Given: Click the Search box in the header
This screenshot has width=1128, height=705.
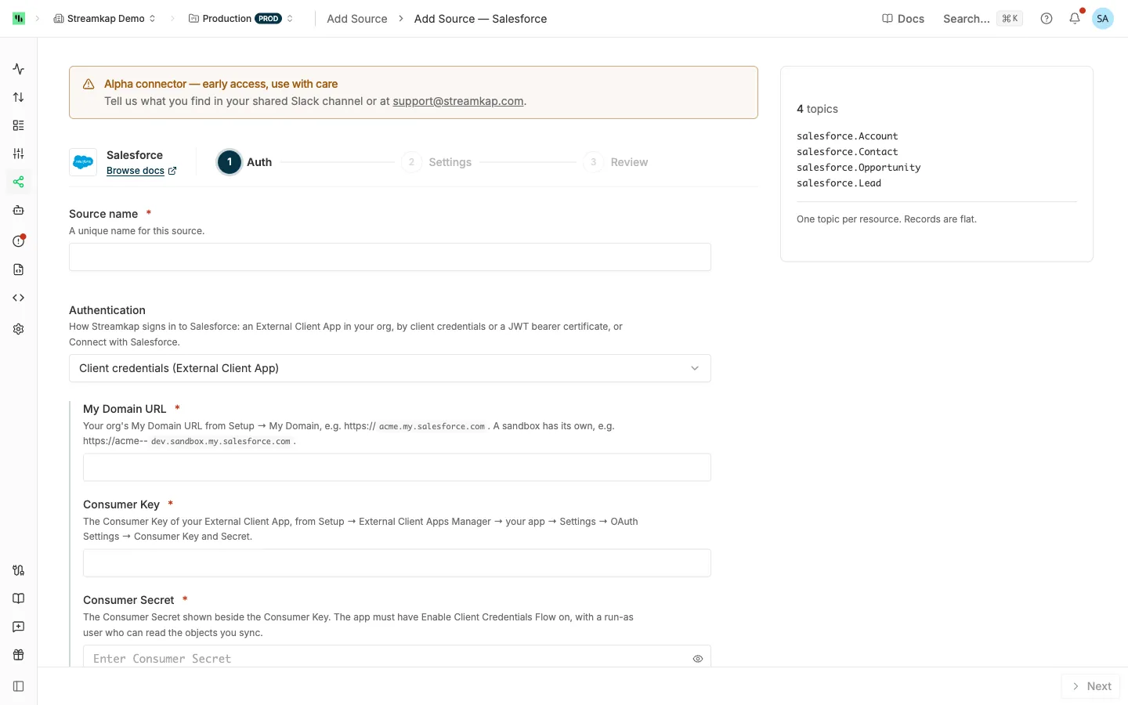Looking at the screenshot, I should tap(982, 19).
